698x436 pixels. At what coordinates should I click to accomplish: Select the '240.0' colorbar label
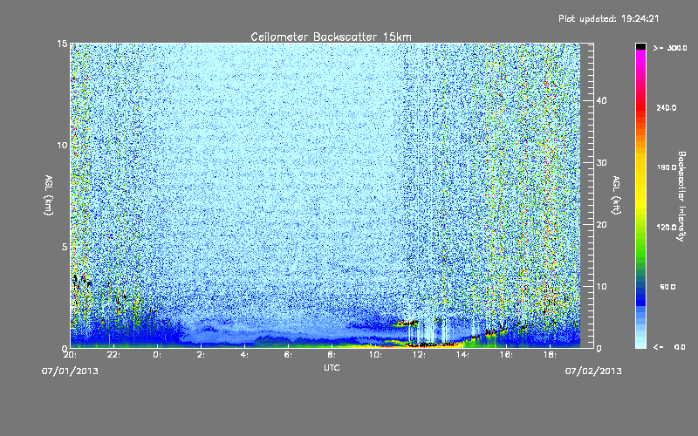667,107
